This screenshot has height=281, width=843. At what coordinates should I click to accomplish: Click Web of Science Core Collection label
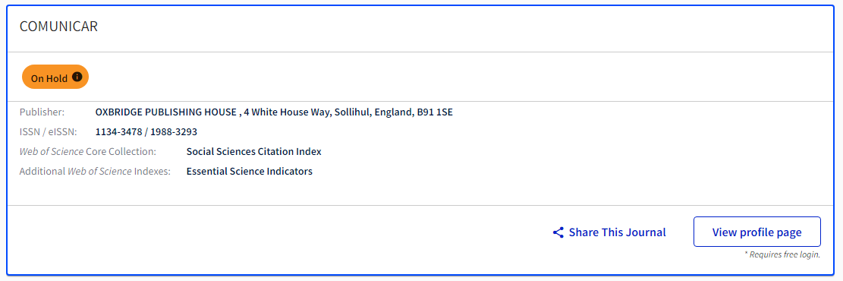point(87,152)
